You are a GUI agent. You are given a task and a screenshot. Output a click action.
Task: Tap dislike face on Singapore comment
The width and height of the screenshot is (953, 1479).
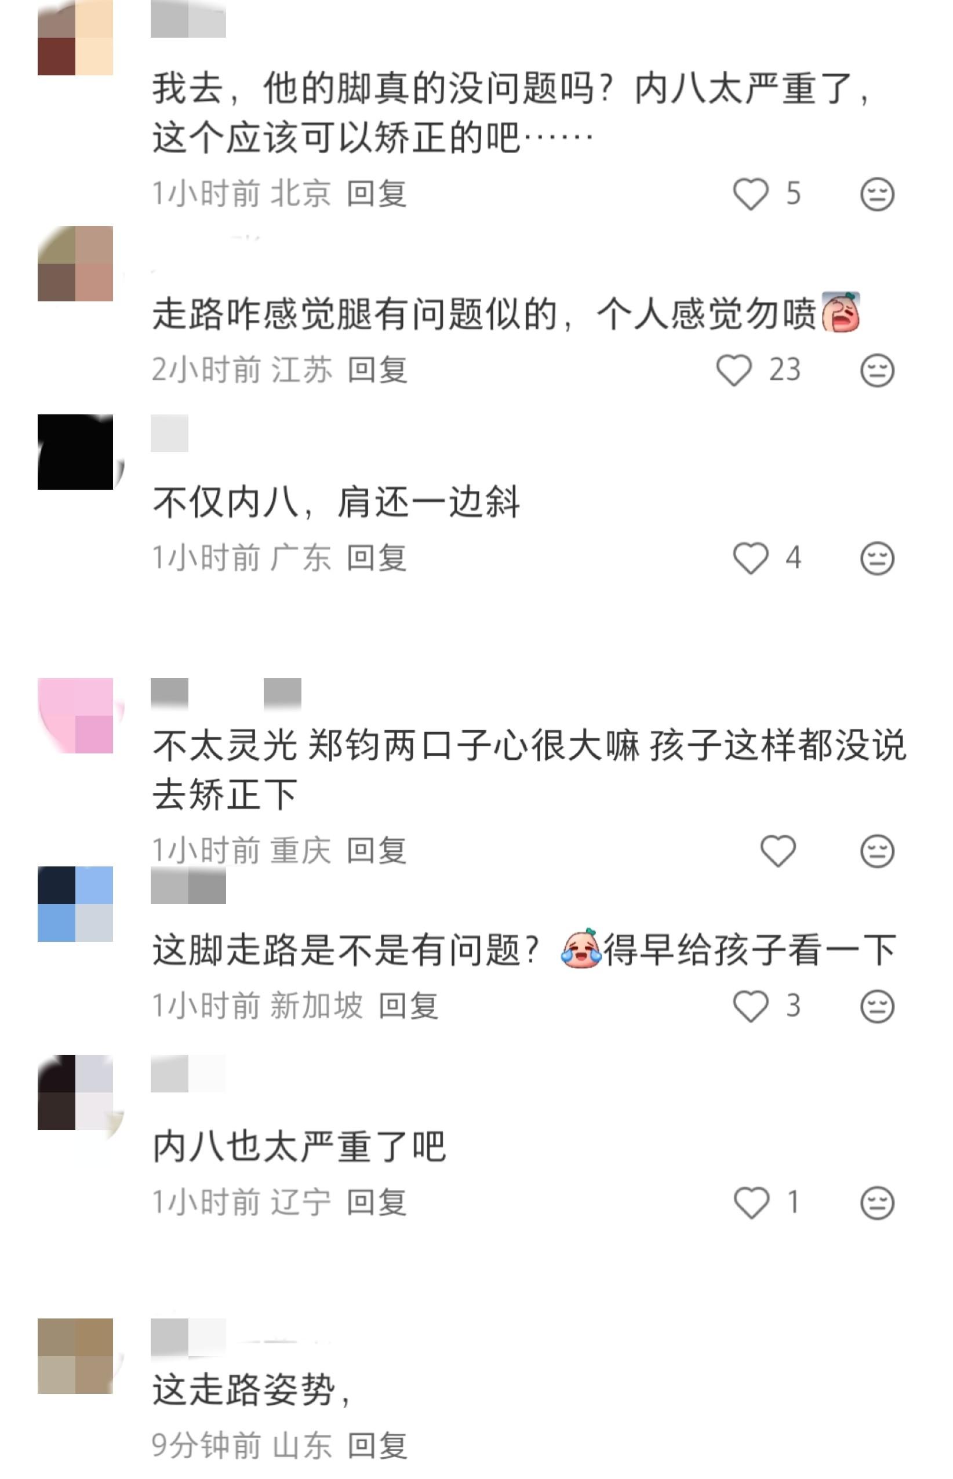[x=877, y=1007]
